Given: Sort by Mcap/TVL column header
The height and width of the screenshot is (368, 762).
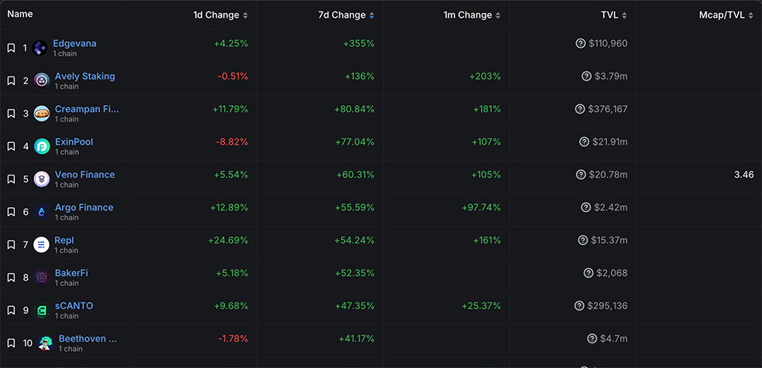Looking at the screenshot, I should click(x=726, y=15).
